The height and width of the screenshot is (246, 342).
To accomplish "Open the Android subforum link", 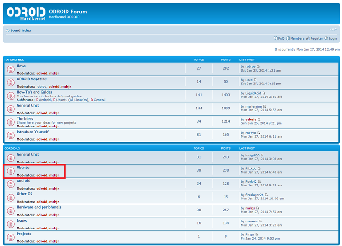I will pos(45,100).
